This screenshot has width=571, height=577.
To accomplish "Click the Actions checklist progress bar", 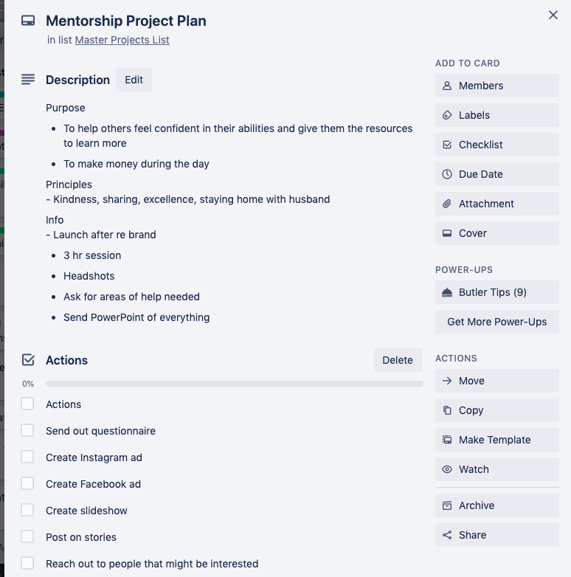I will pos(234,384).
